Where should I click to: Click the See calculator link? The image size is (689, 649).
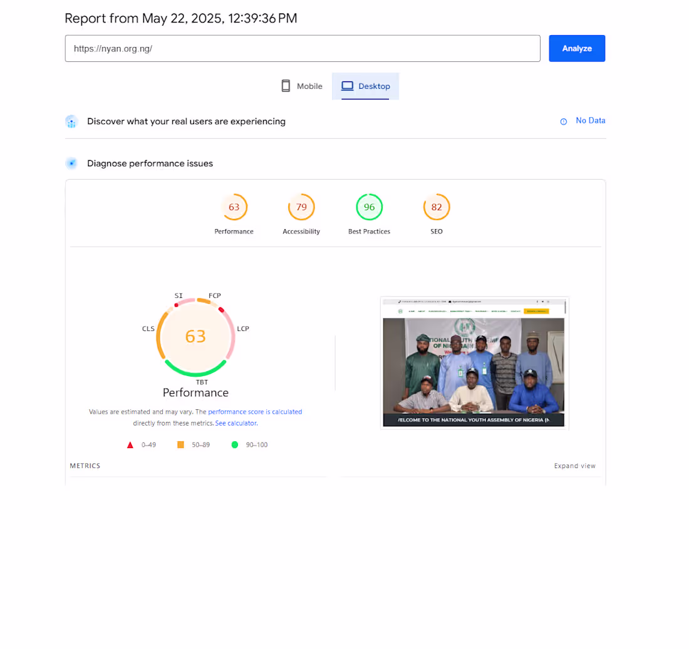pyautogui.click(x=236, y=422)
